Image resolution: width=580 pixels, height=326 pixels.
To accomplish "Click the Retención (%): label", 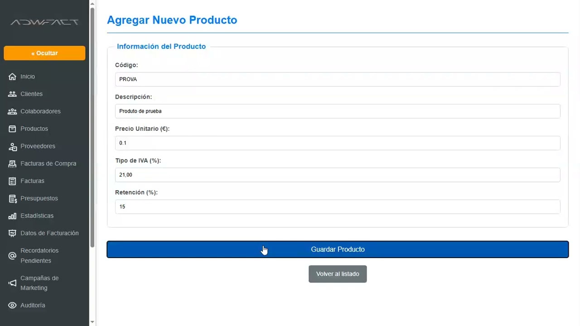I will [x=136, y=192].
